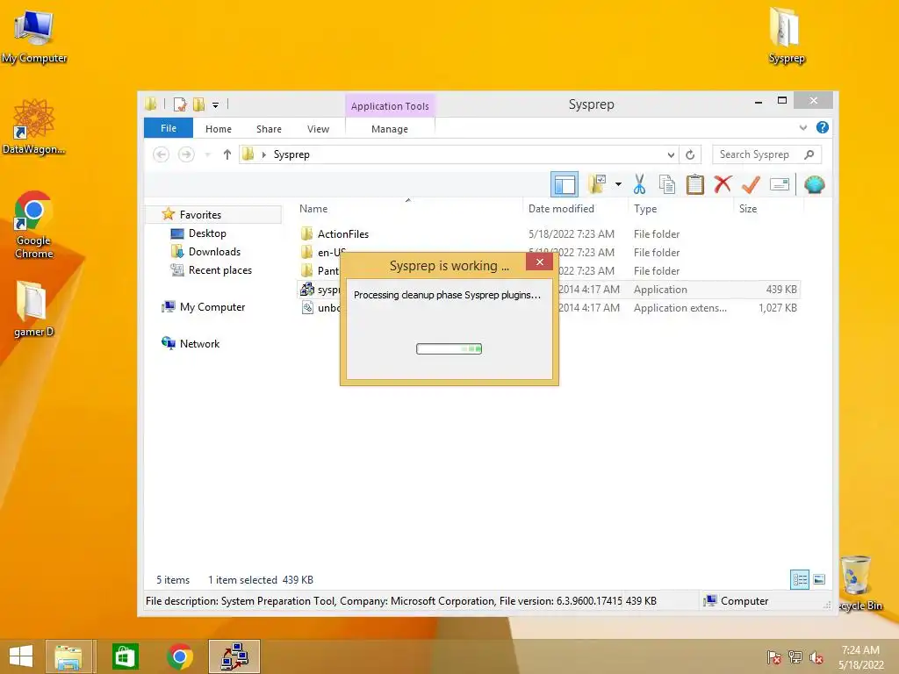Refresh the Sysprep folder view
Image resolution: width=899 pixels, height=674 pixels.
point(690,154)
